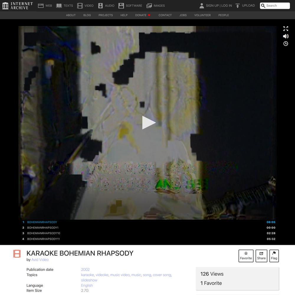
Task: Click the AUDIO navigation label
Action: tap(110, 6)
